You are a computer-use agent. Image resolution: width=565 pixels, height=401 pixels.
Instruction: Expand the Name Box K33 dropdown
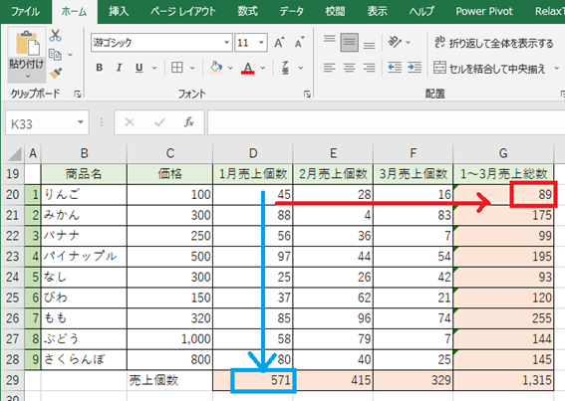pyautogui.click(x=81, y=122)
